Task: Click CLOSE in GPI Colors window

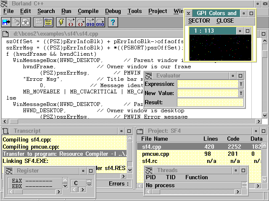Action: (x=225, y=21)
